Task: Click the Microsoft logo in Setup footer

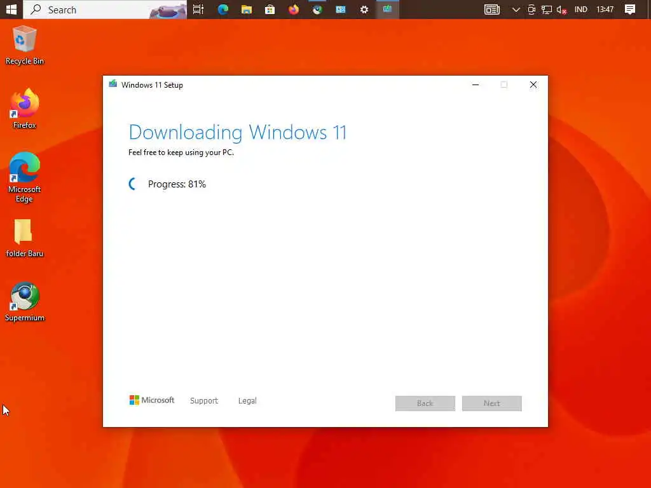Action: 151,400
